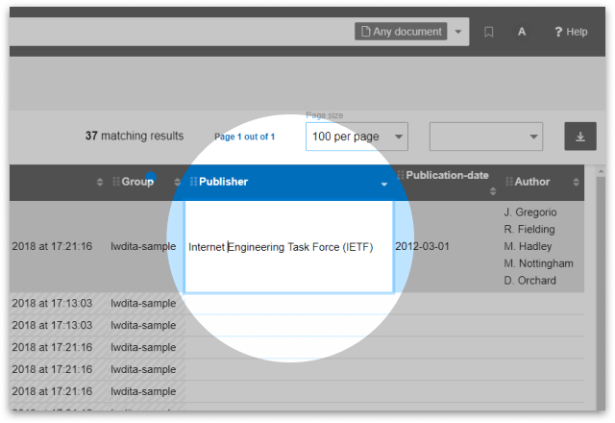
Task: Select the 2012-03-01 publication date cell
Action: pos(422,247)
